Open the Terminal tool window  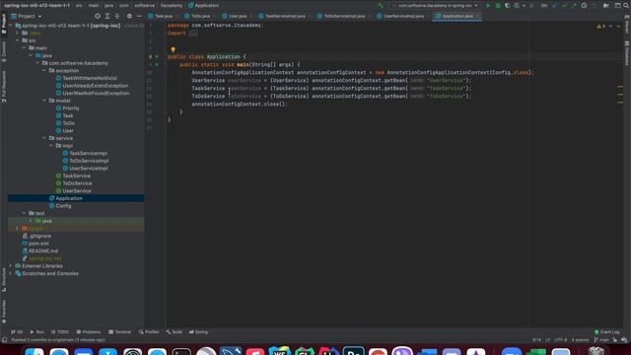[120, 332]
